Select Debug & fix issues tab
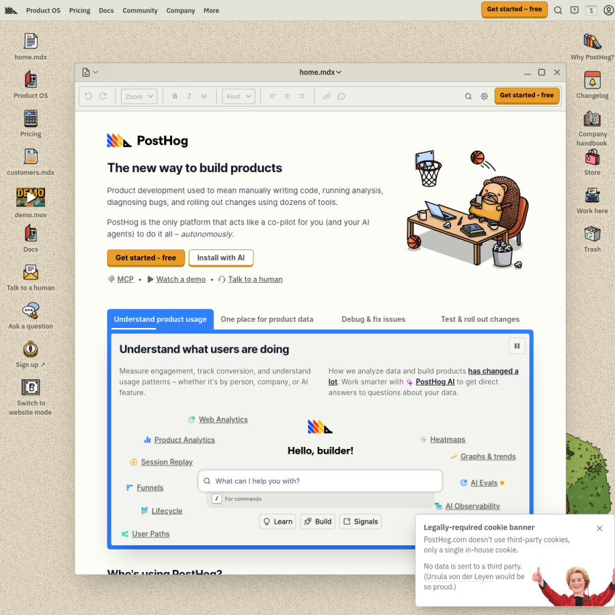This screenshot has width=615, height=615. click(x=373, y=319)
